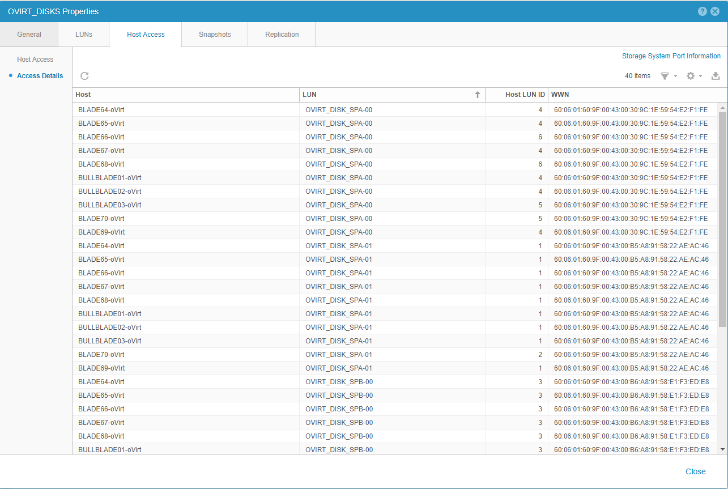The image size is (728, 489).
Task: Expand the gear customize dropdown arrow
Action: 701,76
